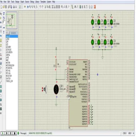The image size is (136, 137).
Task: Pause the running simulation
Action: [11, 133]
